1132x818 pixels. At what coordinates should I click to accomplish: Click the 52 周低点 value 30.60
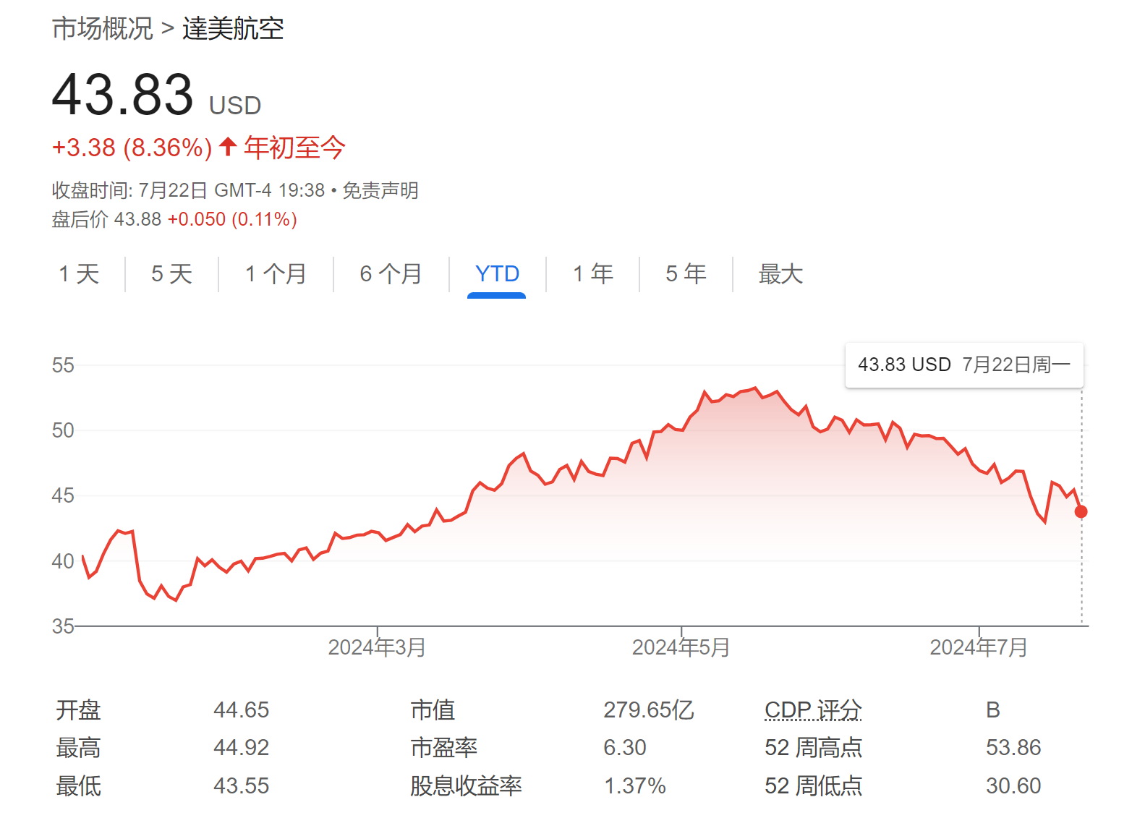tap(1013, 785)
